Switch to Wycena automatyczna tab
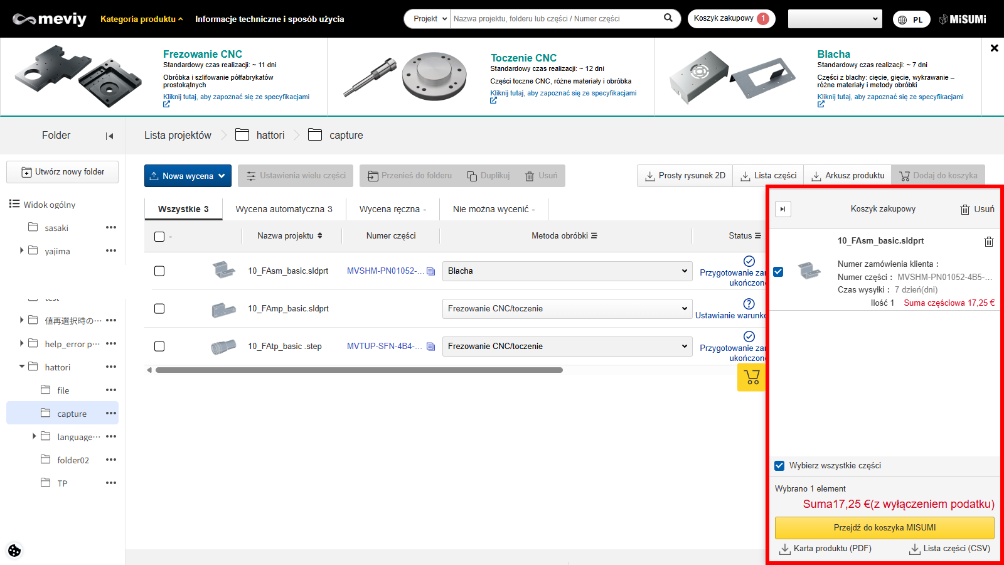Viewport: 1004px width, 565px height. [284, 209]
